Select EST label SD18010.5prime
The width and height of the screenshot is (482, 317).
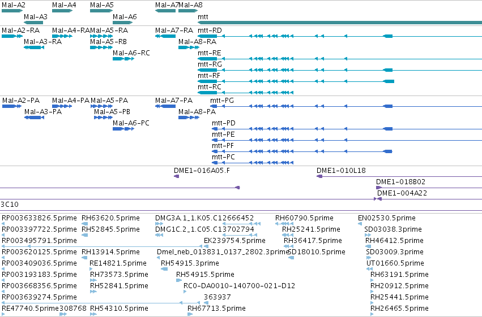[x=317, y=253]
